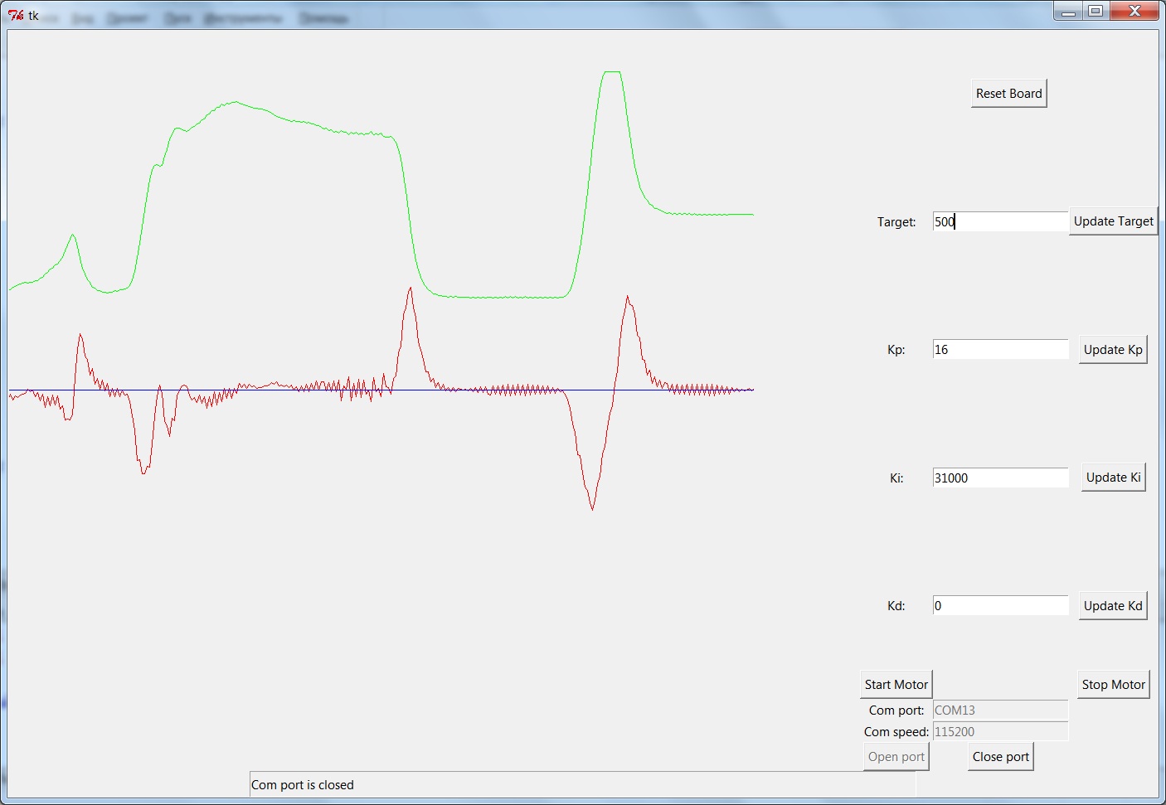Click the 'Com port is closed' status bar
The height and width of the screenshot is (805, 1166).
[582, 785]
